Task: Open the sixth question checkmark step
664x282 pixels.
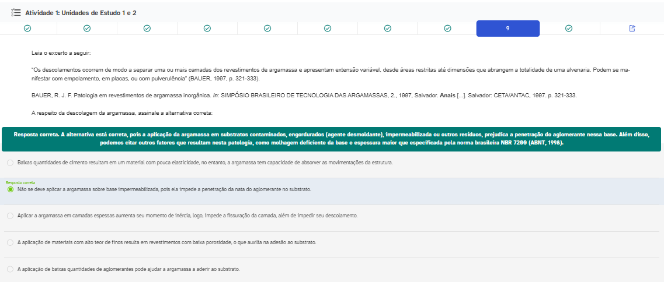Action: pyautogui.click(x=328, y=28)
